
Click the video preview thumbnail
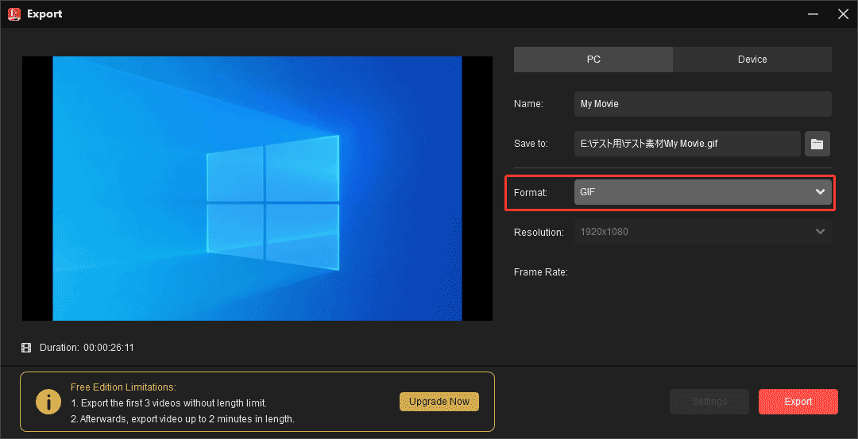click(x=257, y=189)
